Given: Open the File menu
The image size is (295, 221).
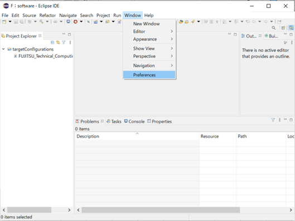Looking at the screenshot, I should coord(5,16).
